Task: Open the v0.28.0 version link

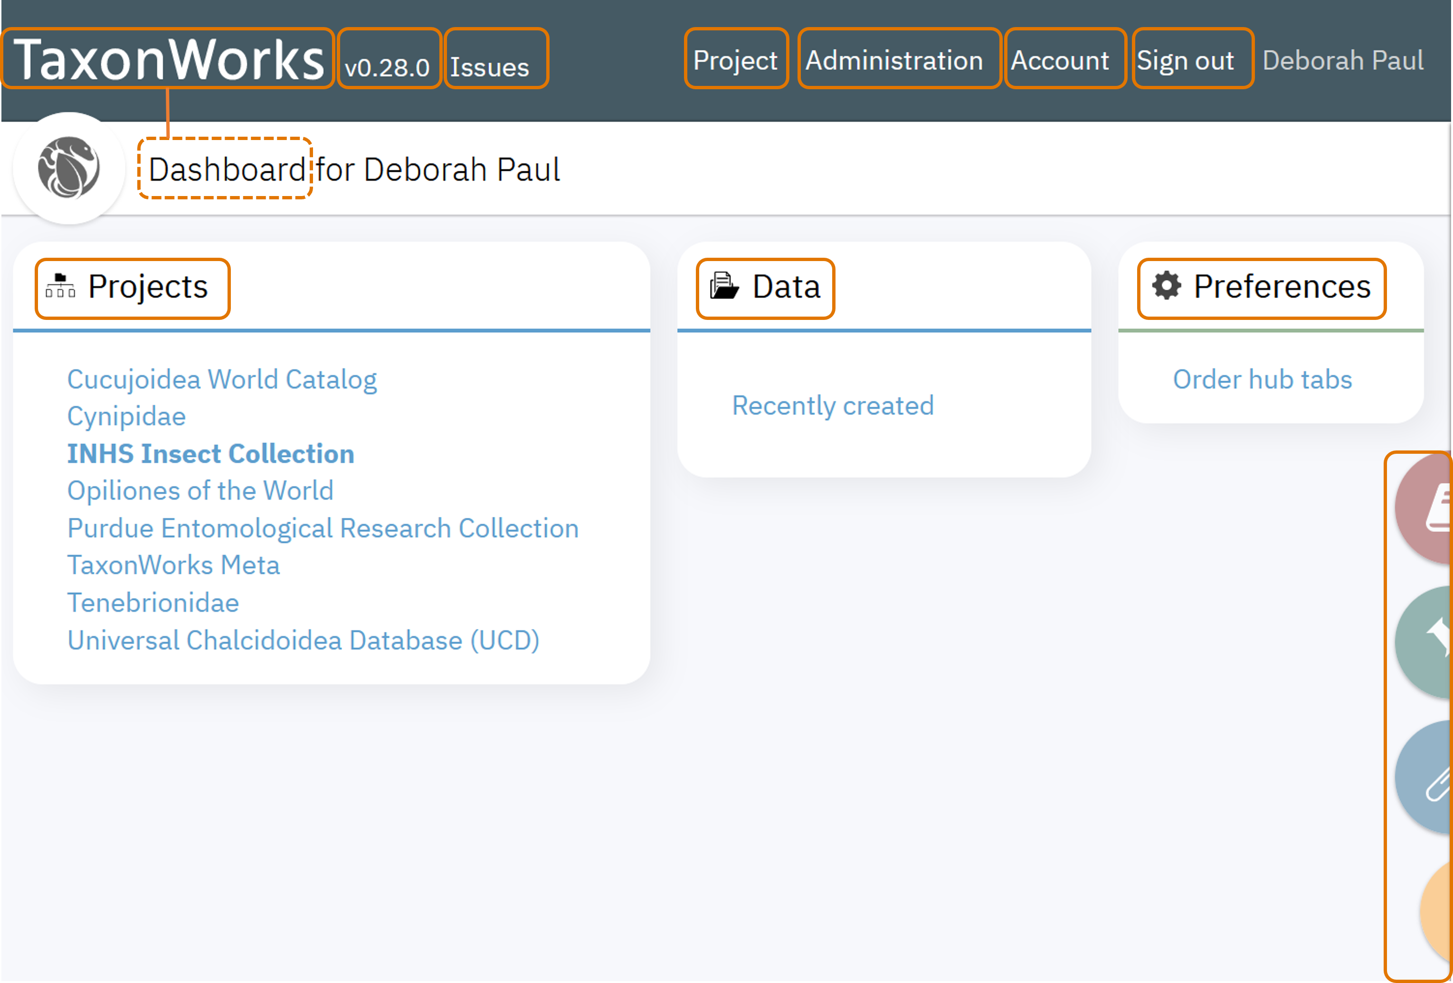Action: (387, 67)
